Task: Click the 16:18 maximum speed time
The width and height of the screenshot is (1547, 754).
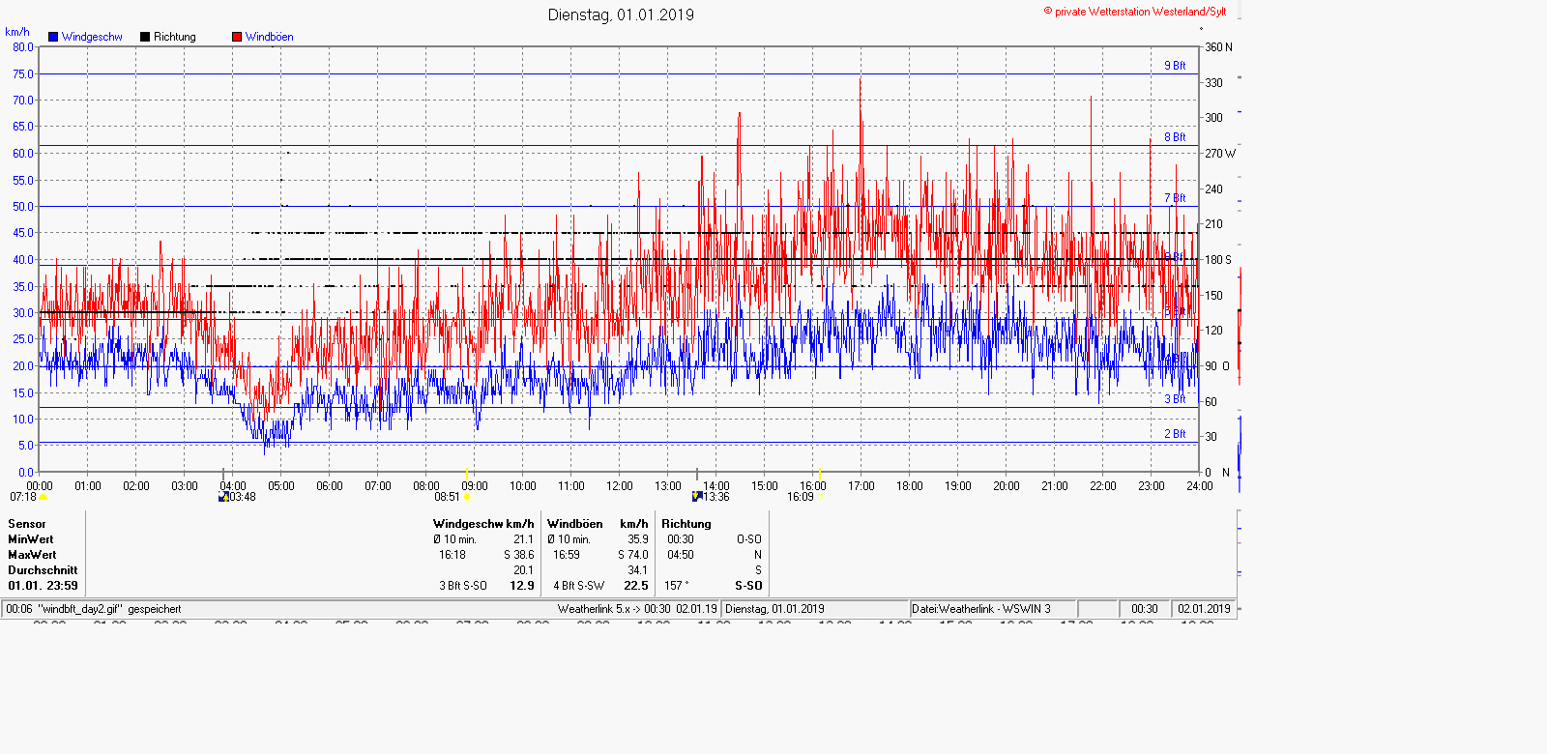Action: pos(452,555)
